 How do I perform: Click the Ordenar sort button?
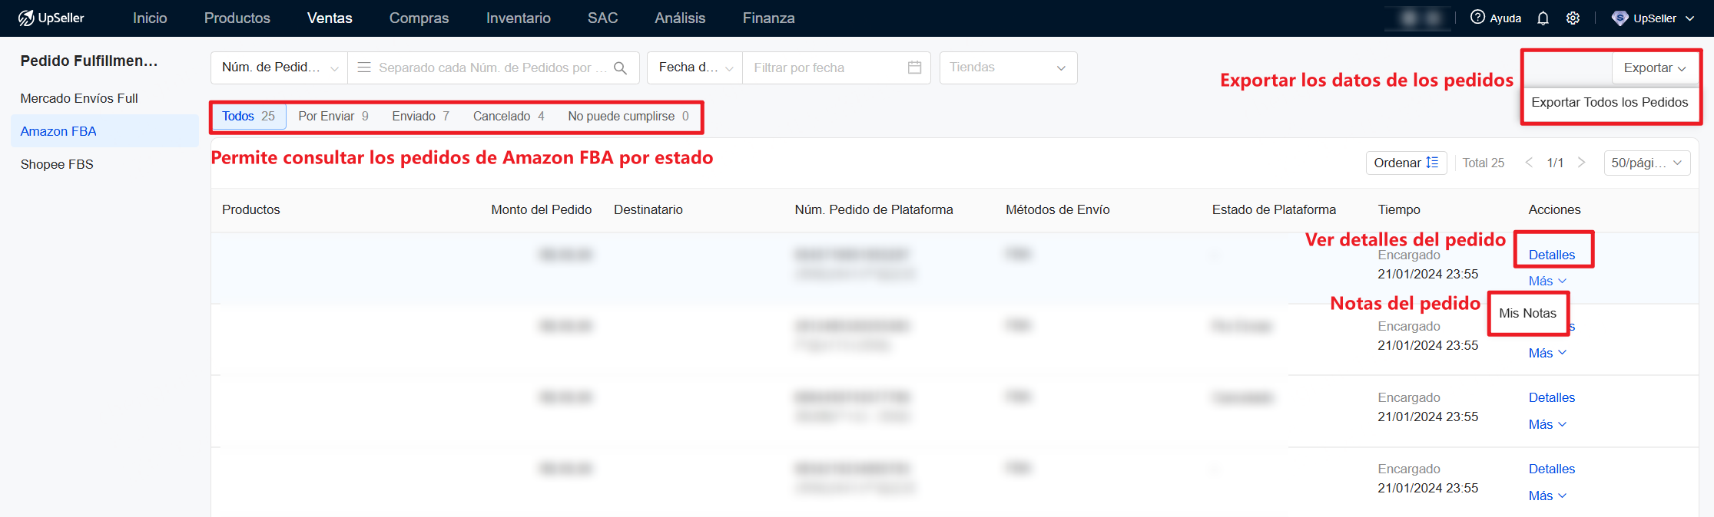pyautogui.click(x=1406, y=163)
